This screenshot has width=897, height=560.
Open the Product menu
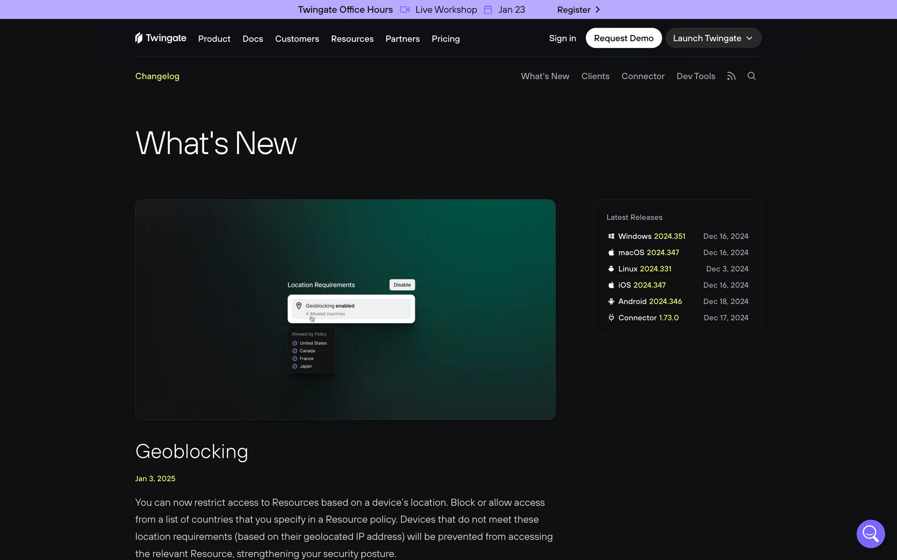pyautogui.click(x=214, y=39)
